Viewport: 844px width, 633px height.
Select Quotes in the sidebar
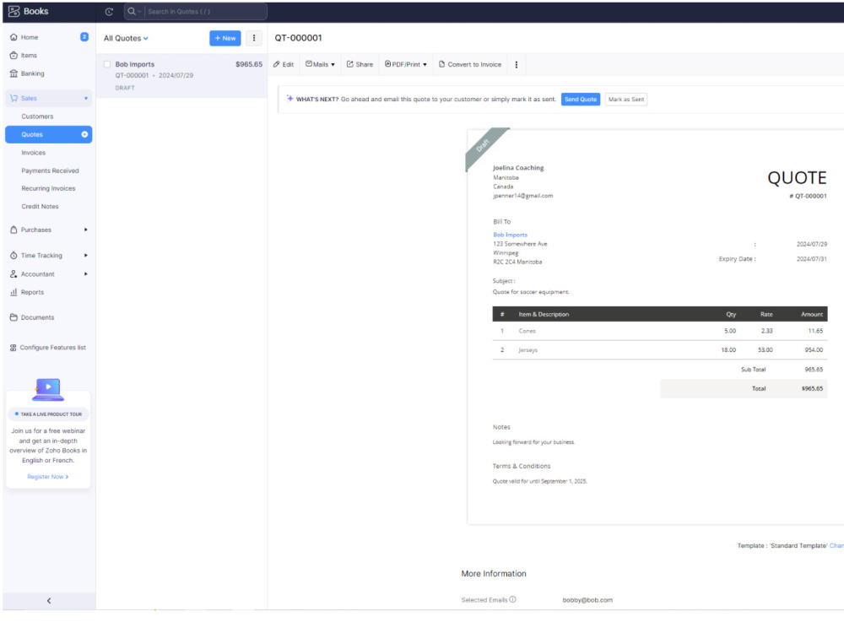[48, 134]
